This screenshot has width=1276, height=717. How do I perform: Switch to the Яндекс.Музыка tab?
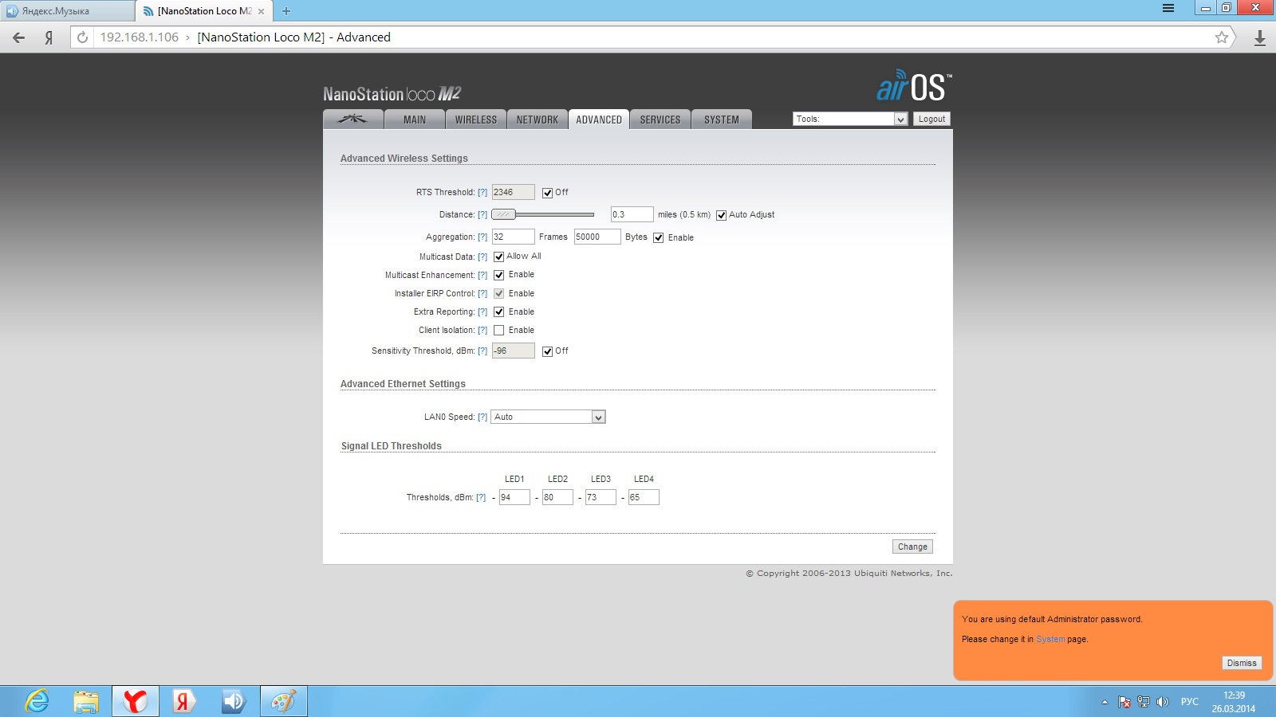[x=68, y=11]
